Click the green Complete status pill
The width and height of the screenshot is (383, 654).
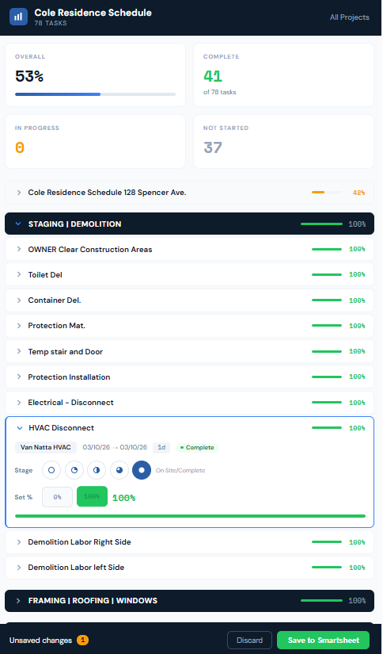click(x=197, y=448)
